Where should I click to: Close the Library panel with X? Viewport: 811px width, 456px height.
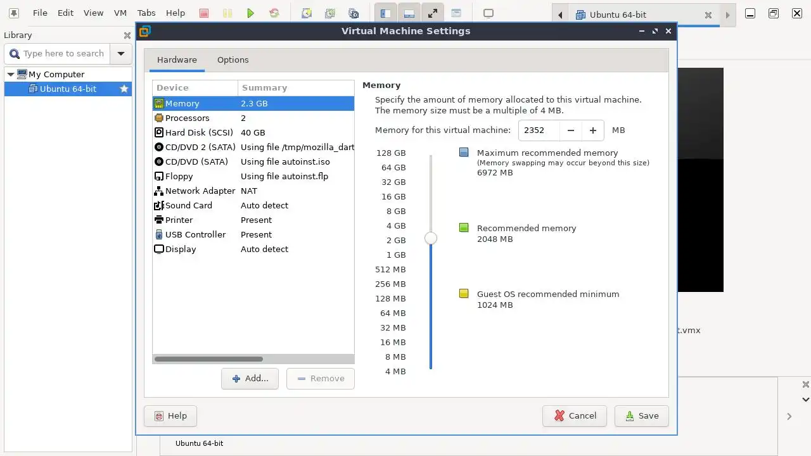click(127, 35)
